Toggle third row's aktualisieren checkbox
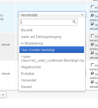Viewport: 98px width, 108px height. 92,82
